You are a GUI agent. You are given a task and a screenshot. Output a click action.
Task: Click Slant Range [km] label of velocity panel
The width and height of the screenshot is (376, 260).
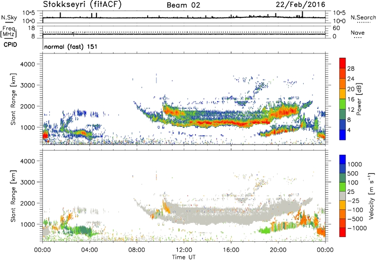pyautogui.click(x=14, y=196)
